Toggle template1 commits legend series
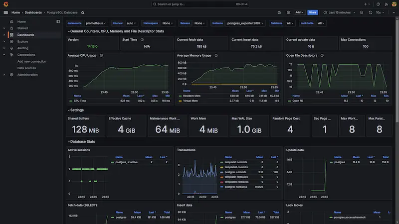Screen dimensions: 399x224 pyautogui.click(x=236, y=162)
